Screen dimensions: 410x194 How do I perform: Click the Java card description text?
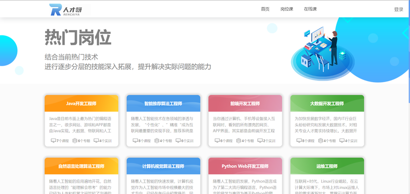(x=80, y=125)
